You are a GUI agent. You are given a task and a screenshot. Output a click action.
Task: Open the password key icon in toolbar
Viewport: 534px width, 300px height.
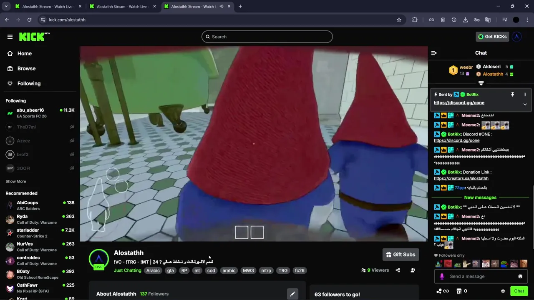point(476,20)
